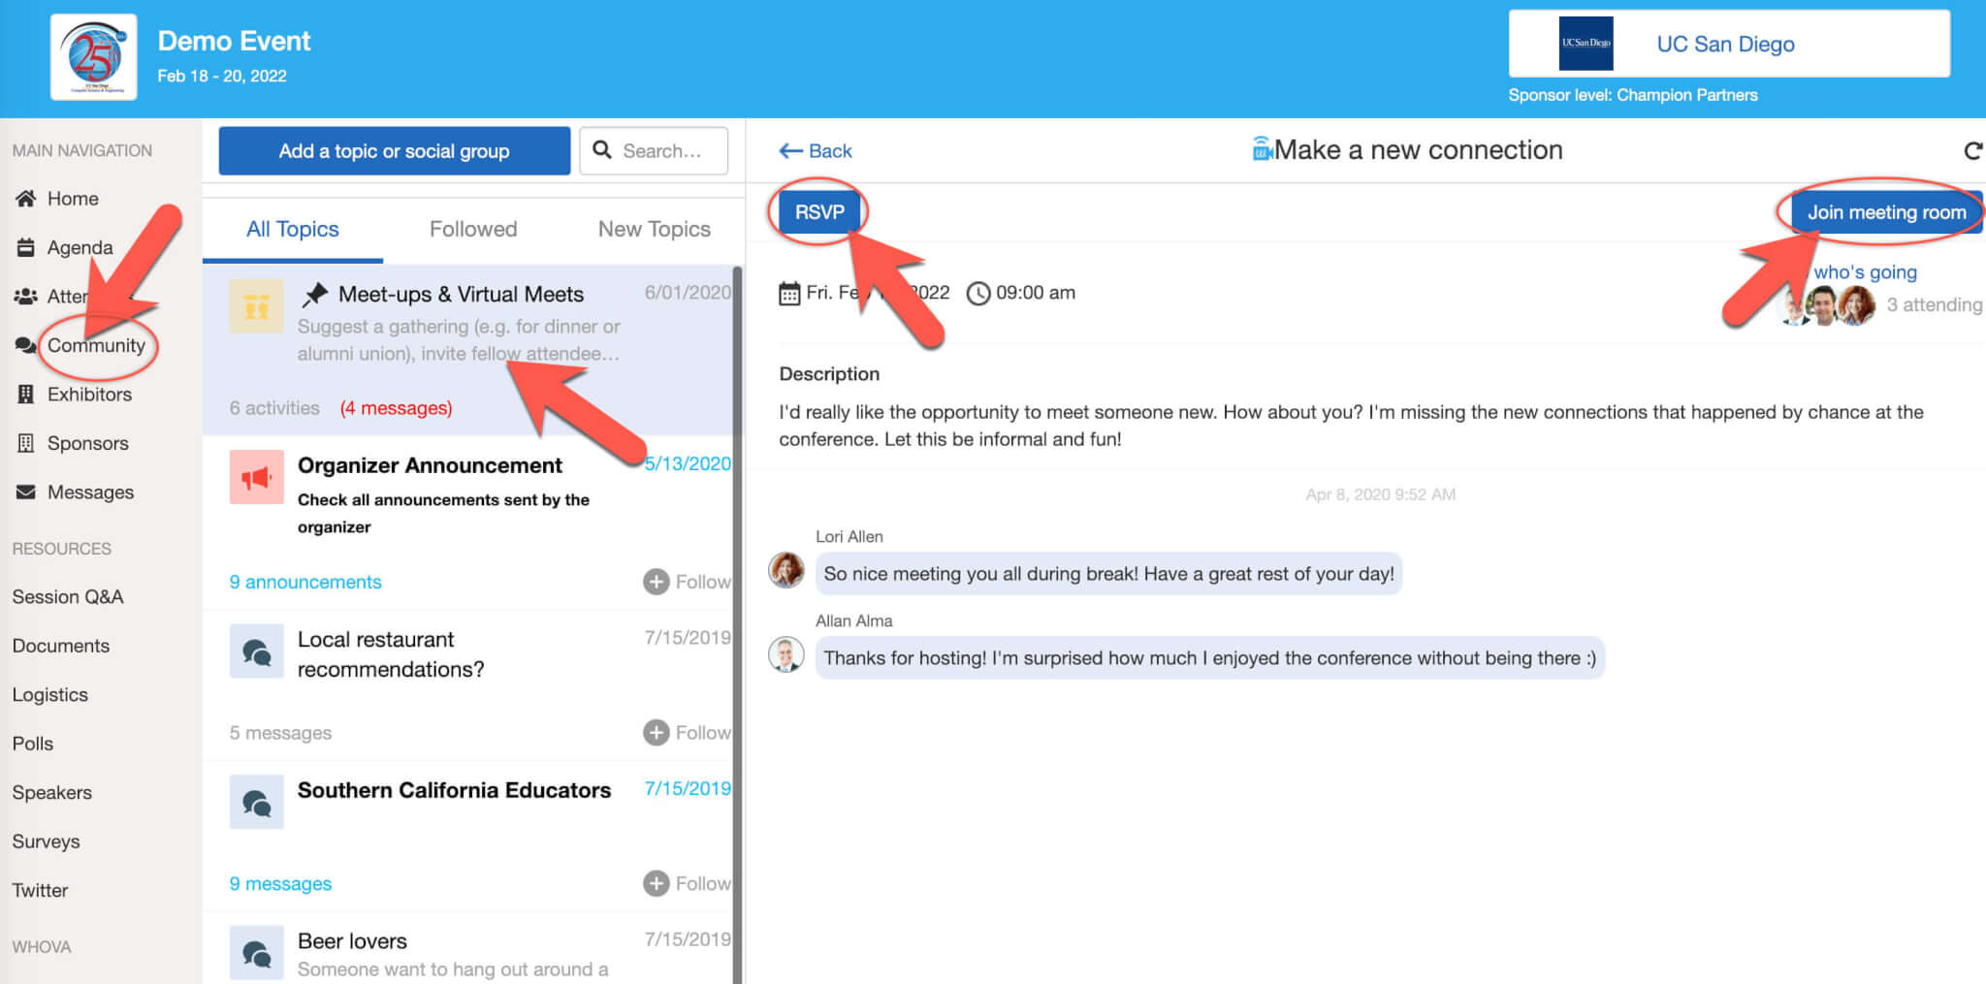
Task: Switch to the Followed tab
Action: (473, 230)
